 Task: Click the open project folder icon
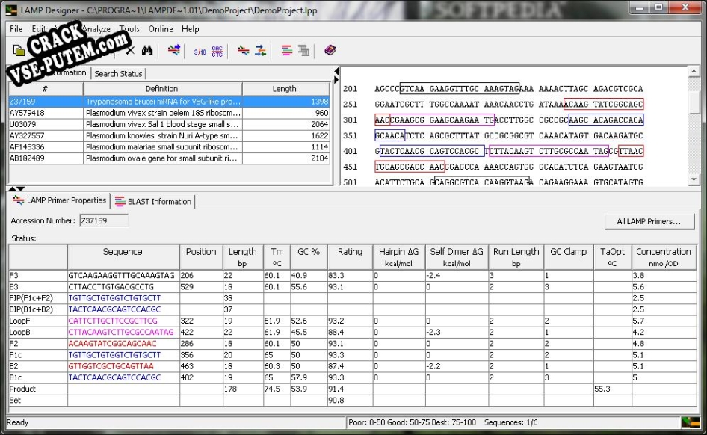[x=19, y=50]
